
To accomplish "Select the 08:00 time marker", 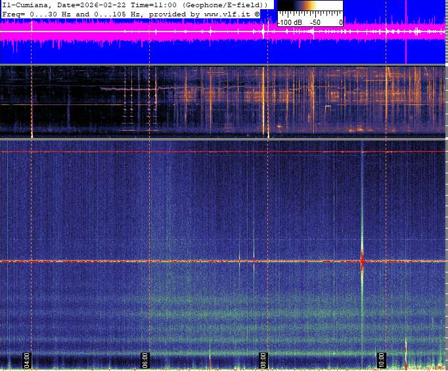I will [263, 360].
